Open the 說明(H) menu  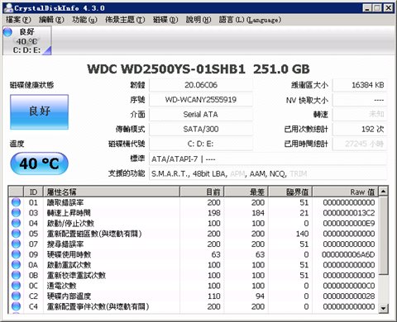coord(198,20)
